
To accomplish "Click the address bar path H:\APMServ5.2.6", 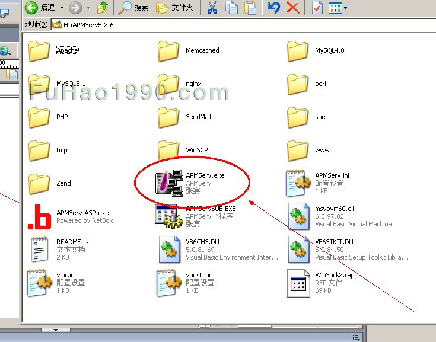I will tap(88, 25).
